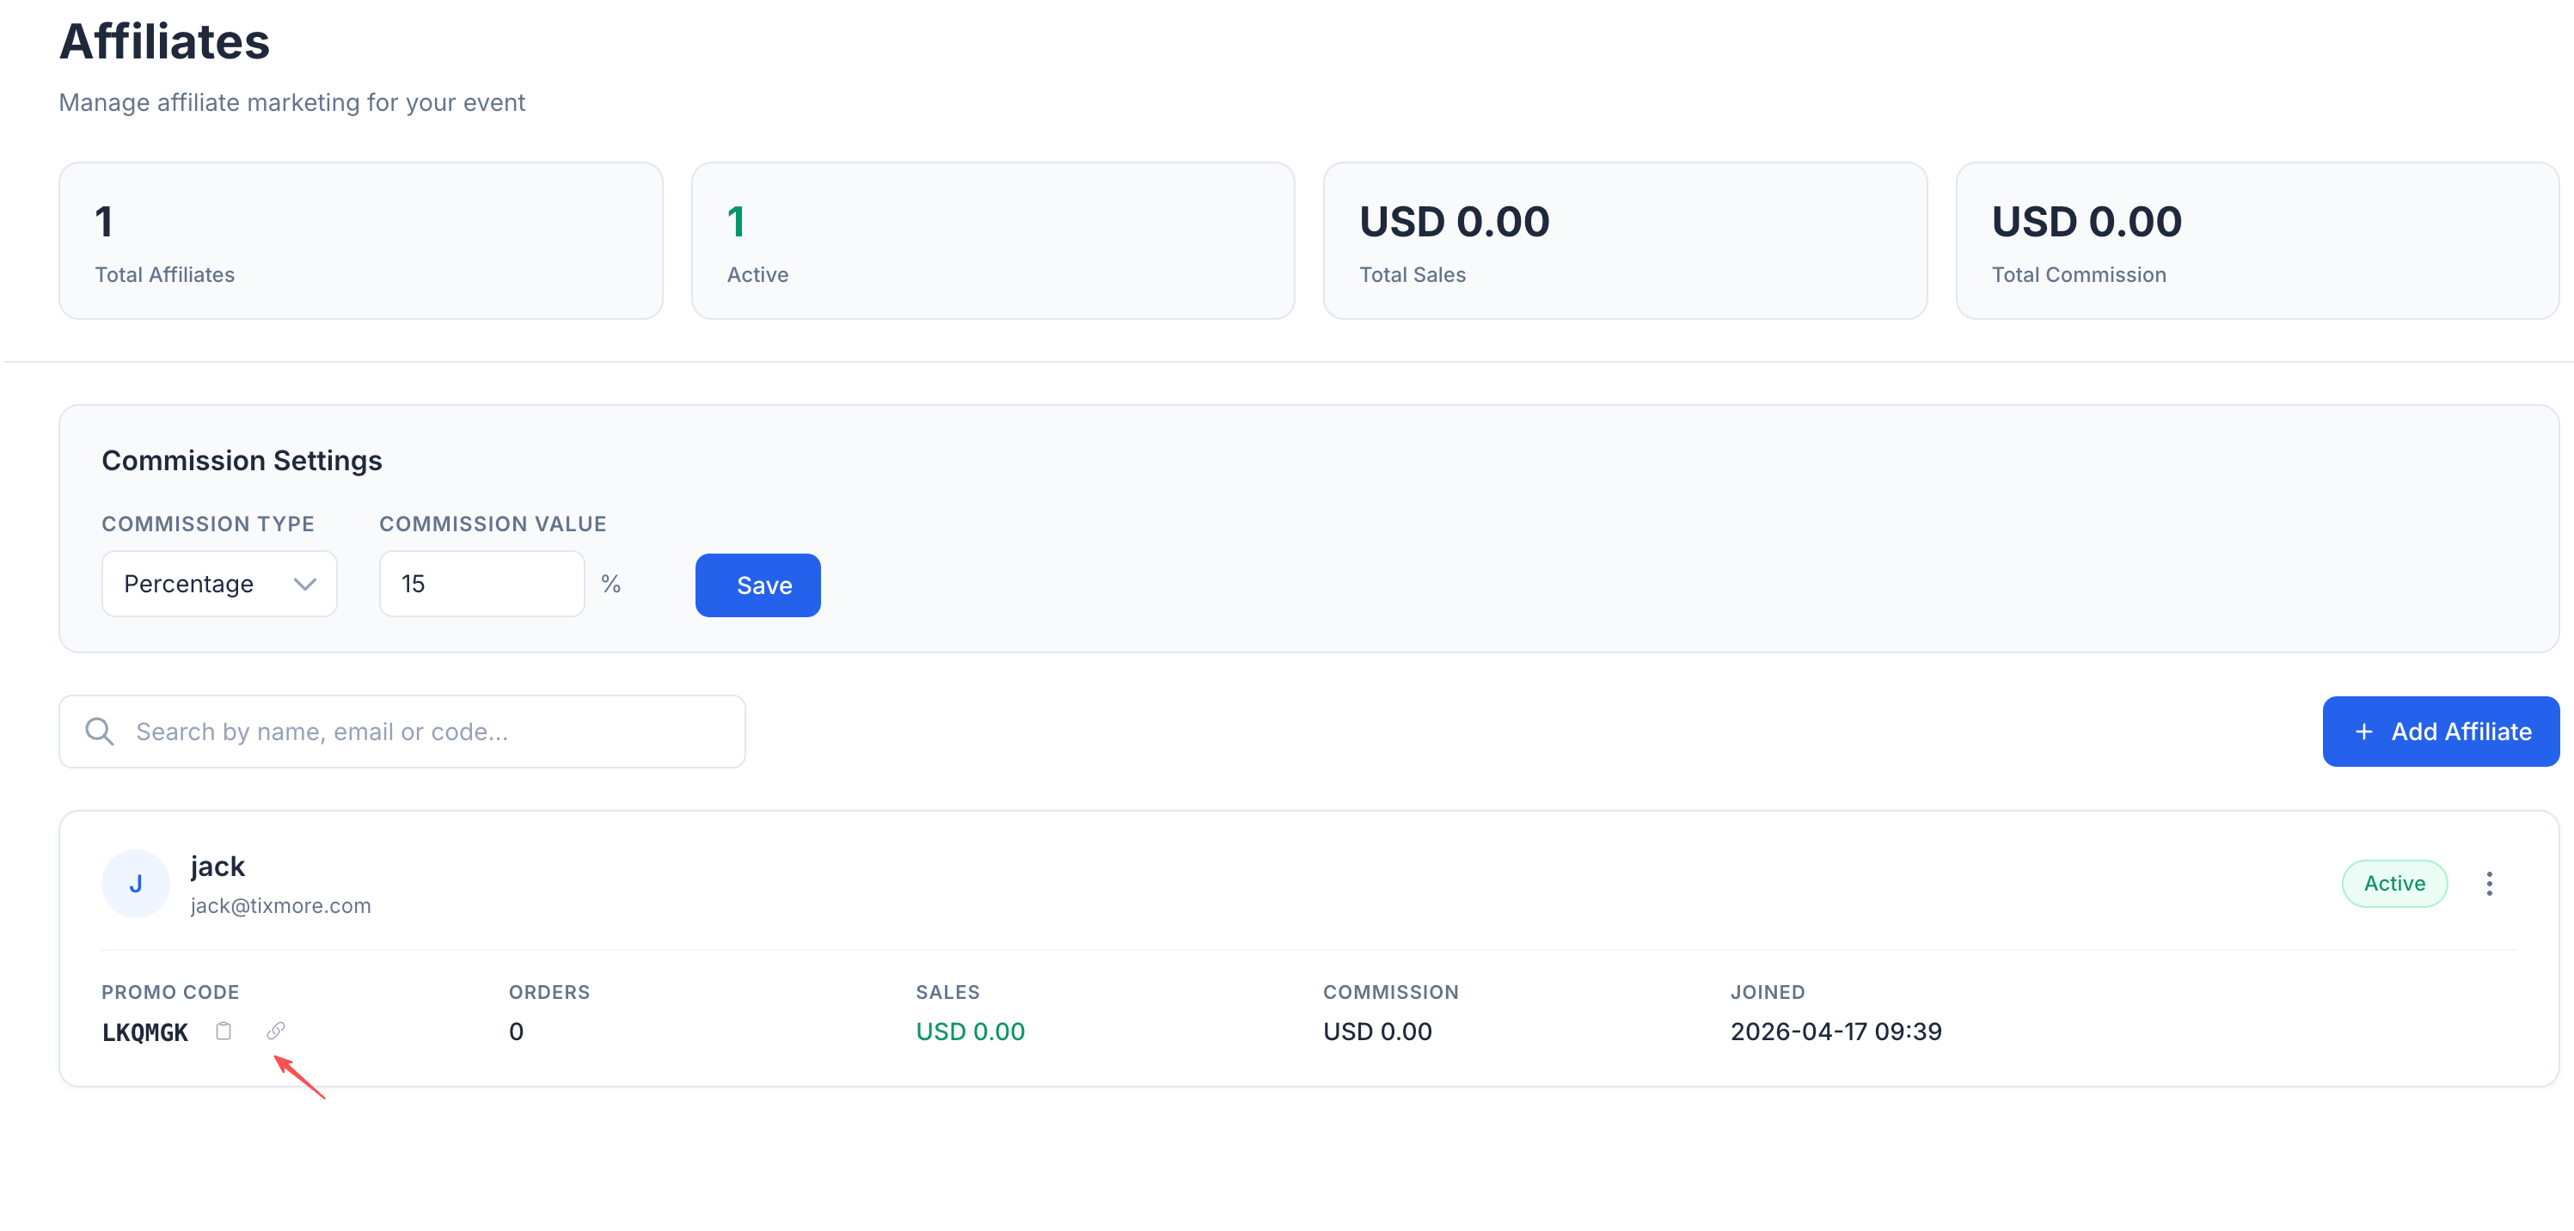Image resolution: width=2574 pixels, height=1231 pixels.
Task: Click the search affiliates input field
Action: point(401,731)
